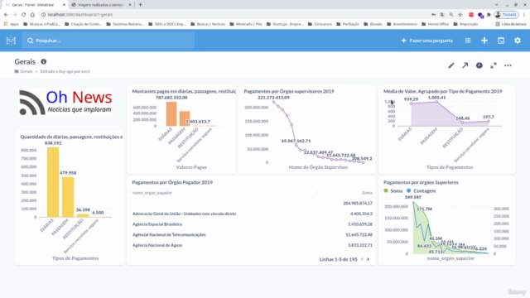530x298 pixels.
Task: Open Montantes pagos em diárias card title
Action: (x=184, y=91)
